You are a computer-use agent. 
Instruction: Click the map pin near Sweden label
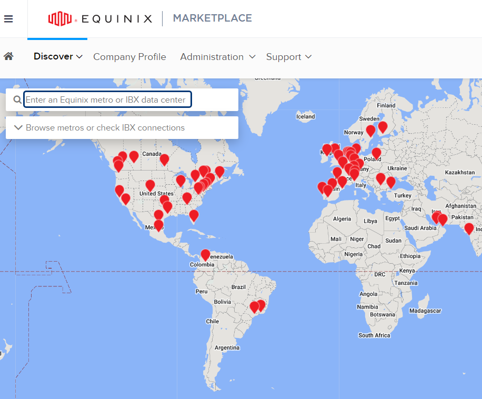point(370,131)
